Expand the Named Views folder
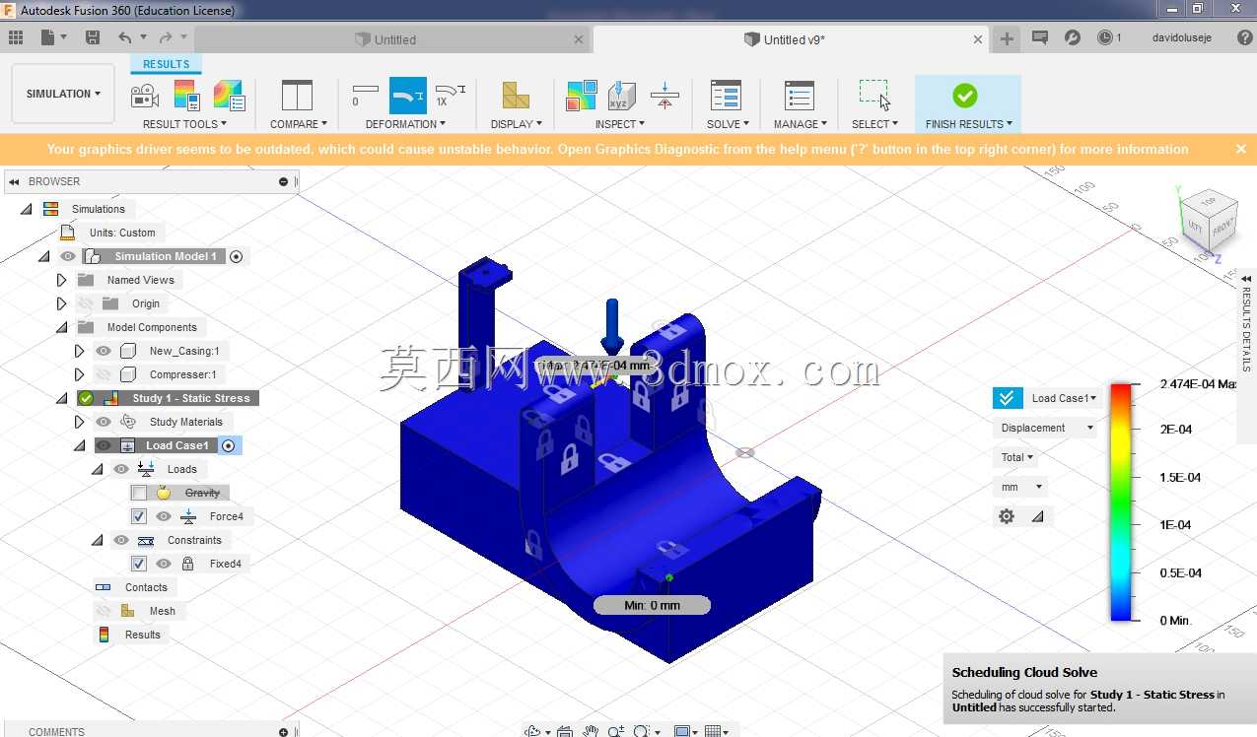Image resolution: width=1257 pixels, height=737 pixels. point(61,280)
